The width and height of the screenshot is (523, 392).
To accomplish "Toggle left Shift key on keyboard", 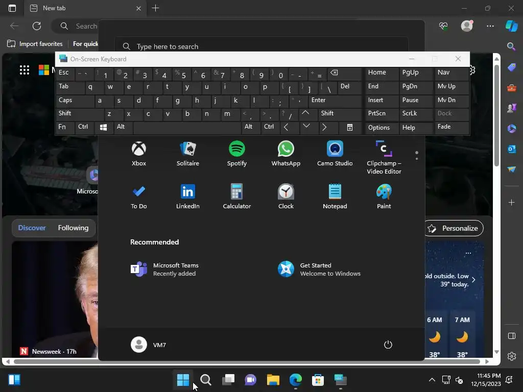I will pos(80,114).
